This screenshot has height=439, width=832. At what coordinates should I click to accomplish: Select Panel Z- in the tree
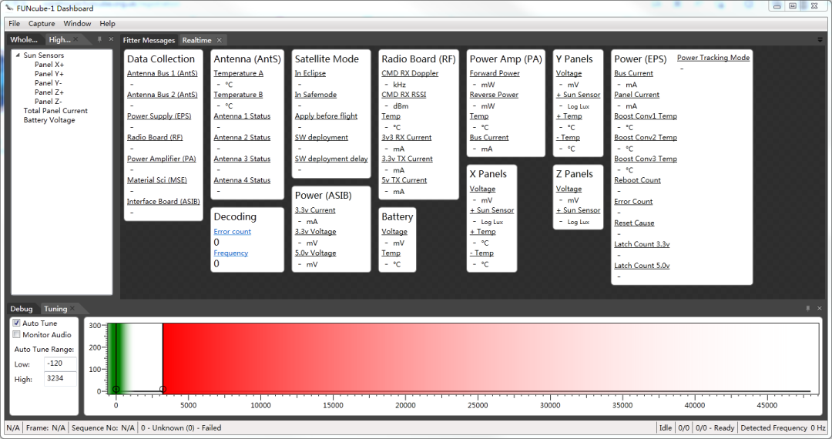49,101
